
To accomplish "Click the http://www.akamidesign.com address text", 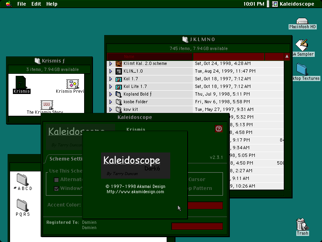I will pos(135,192).
